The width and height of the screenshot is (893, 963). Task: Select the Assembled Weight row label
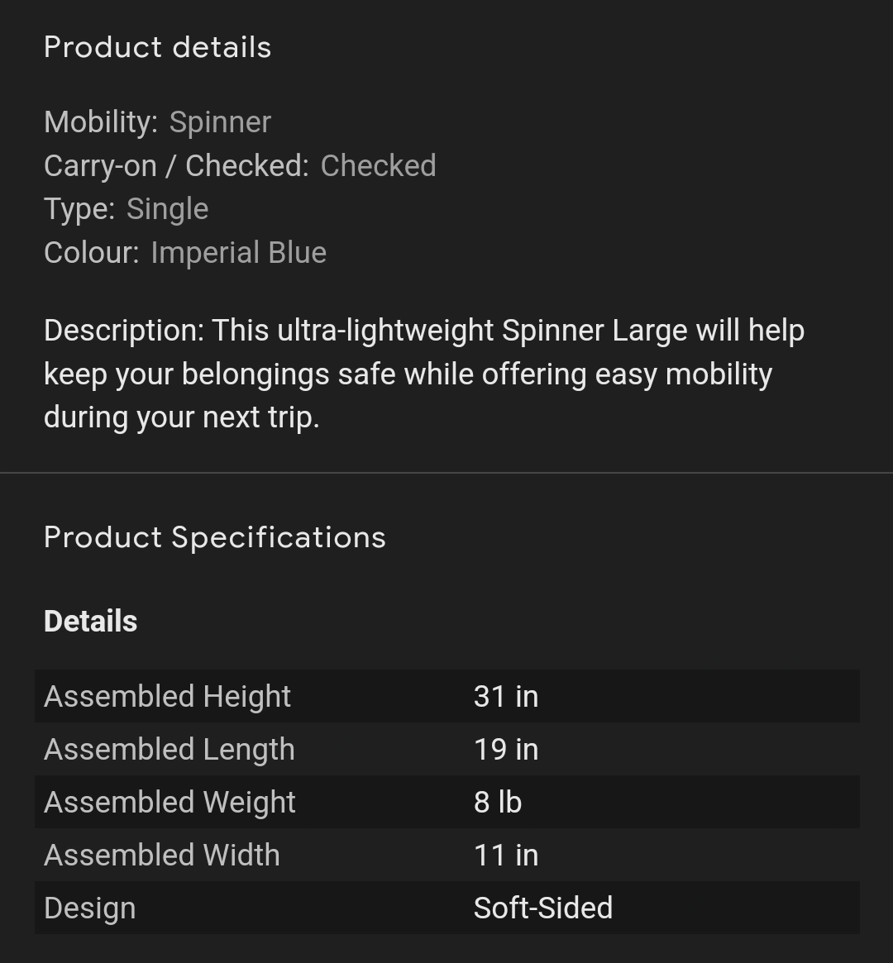[x=170, y=803]
